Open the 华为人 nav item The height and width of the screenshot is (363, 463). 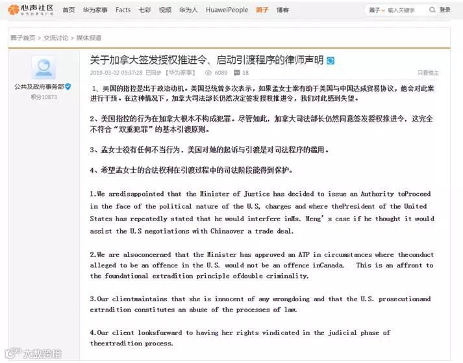[x=188, y=10]
